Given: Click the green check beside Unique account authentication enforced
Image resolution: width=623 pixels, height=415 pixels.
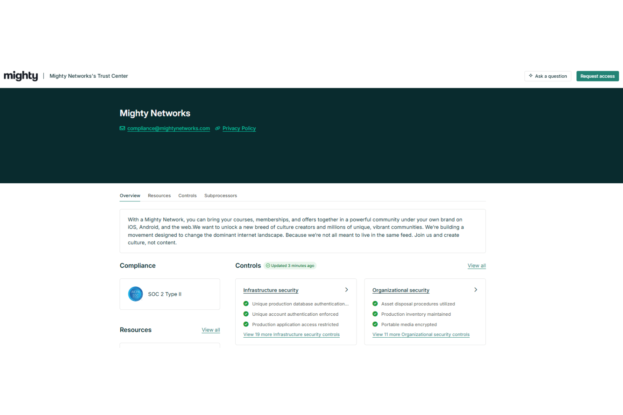Looking at the screenshot, I should click(246, 314).
